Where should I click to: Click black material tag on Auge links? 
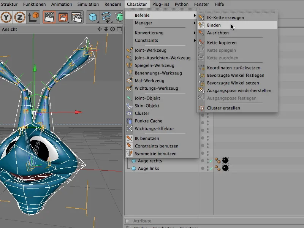pyautogui.click(x=225, y=168)
